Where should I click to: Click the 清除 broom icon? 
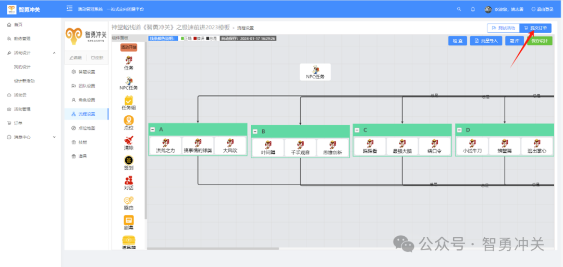click(128, 140)
